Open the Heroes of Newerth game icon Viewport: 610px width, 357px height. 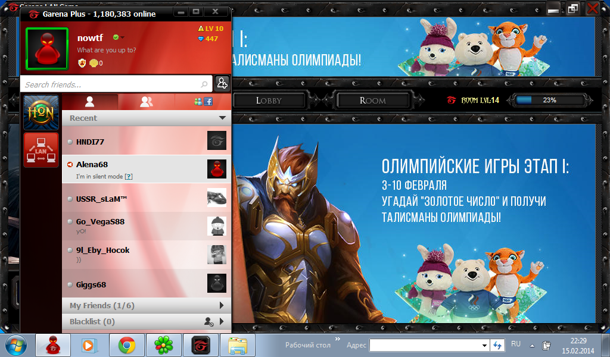click(x=41, y=112)
